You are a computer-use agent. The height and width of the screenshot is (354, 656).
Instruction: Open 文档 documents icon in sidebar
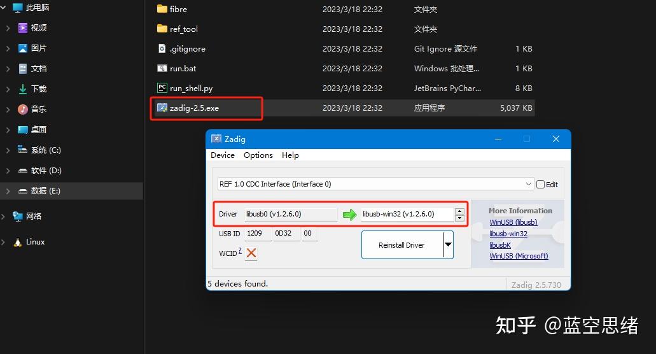pyautogui.click(x=23, y=69)
